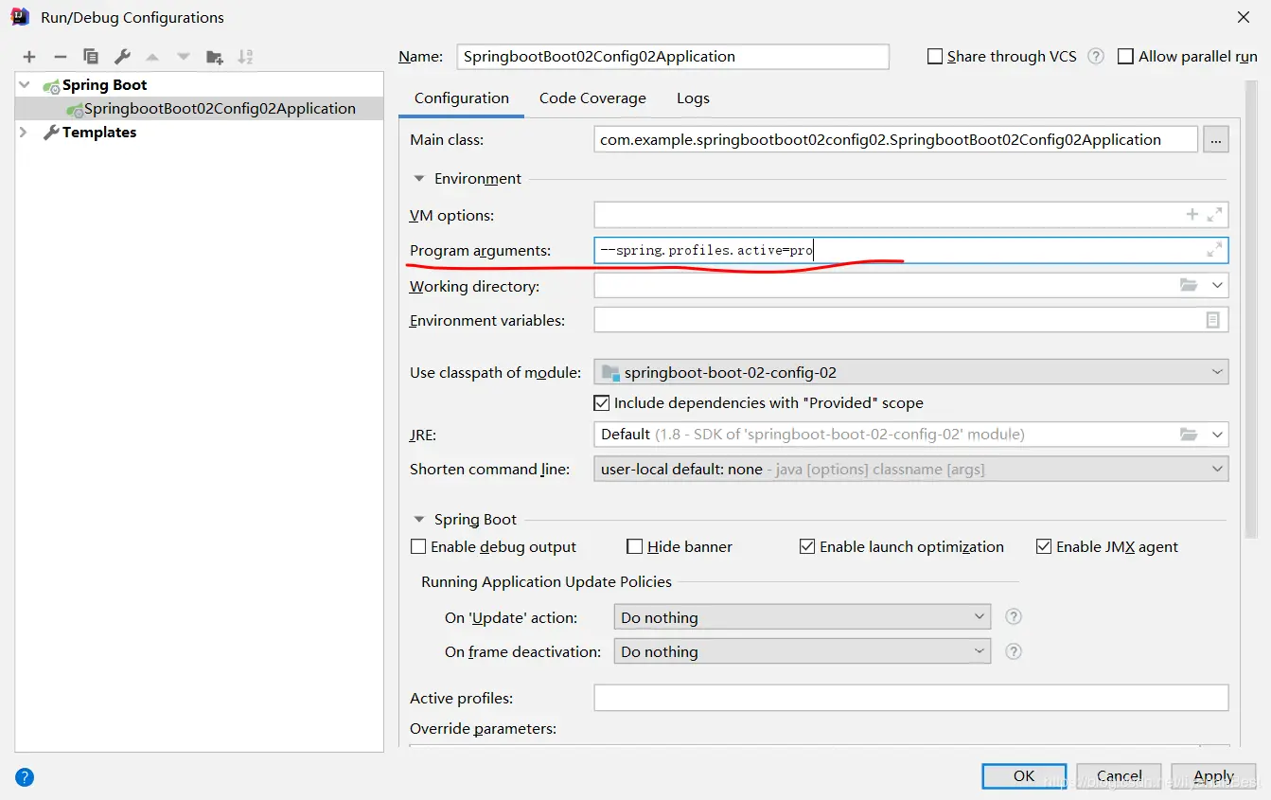Toggle Enable JMX agent checkbox
This screenshot has width=1271, height=800.
tap(1044, 546)
